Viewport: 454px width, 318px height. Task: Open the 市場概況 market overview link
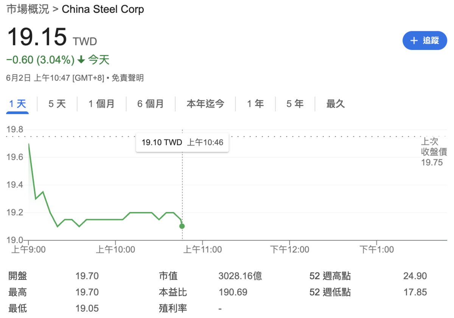28,9
